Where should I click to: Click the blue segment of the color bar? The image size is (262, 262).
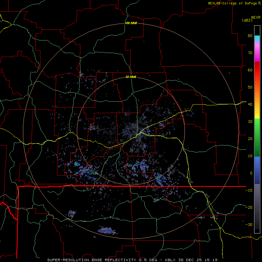coord(257,170)
